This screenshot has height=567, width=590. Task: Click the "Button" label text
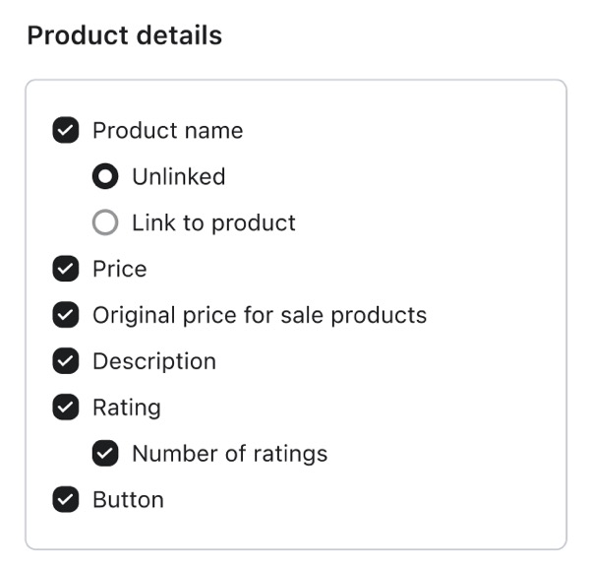coord(128,500)
